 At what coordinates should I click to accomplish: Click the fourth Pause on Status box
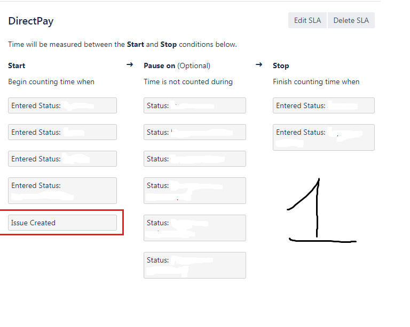click(x=195, y=191)
